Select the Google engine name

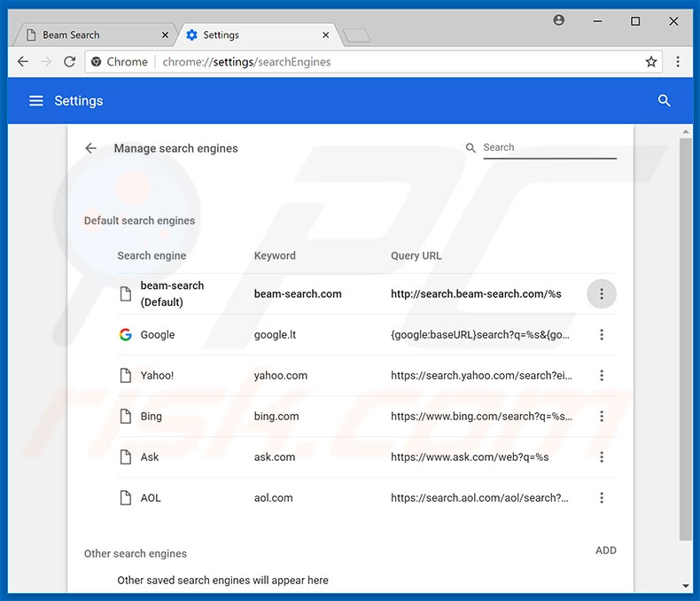(x=158, y=334)
